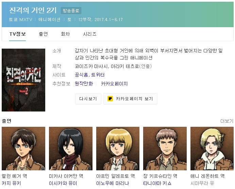Screen dimensions: 235x189
Task: Click the Attack on Titan Season 2 poster
Action: pos(23,80)
